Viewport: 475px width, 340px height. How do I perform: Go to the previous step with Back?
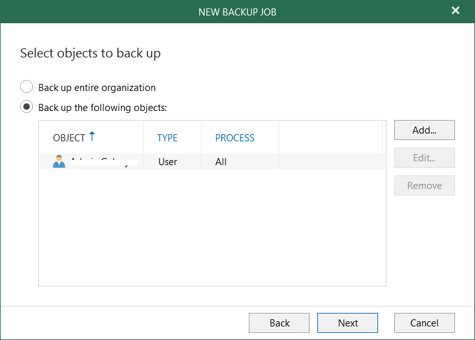pyautogui.click(x=279, y=323)
